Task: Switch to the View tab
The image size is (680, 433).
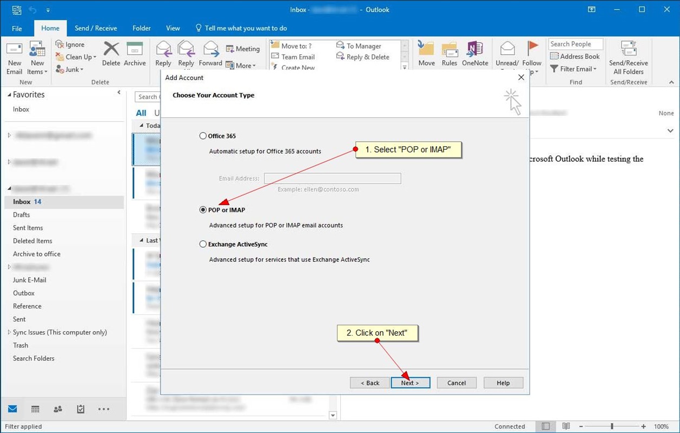Action: 173,28
